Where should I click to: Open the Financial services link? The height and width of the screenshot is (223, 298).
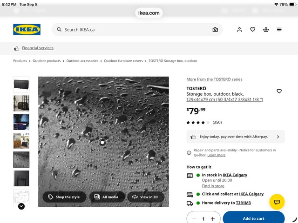tap(38, 48)
